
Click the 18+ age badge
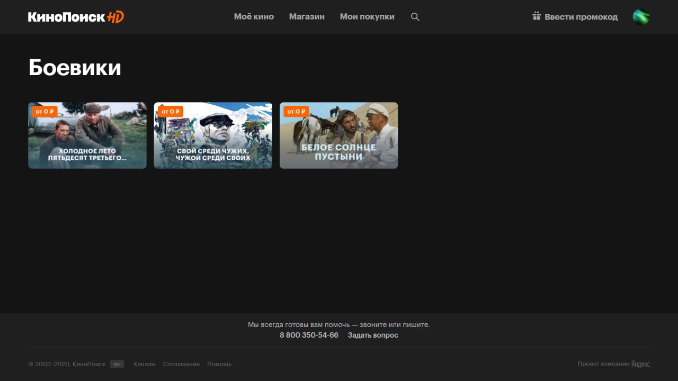[117, 364]
